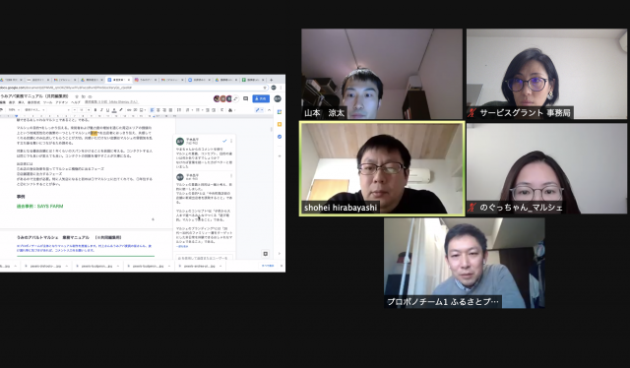Open Google Calendar in the side panel

tap(280, 112)
